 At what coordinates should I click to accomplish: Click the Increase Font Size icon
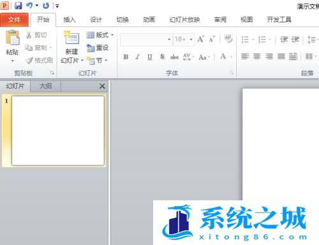click(x=201, y=39)
